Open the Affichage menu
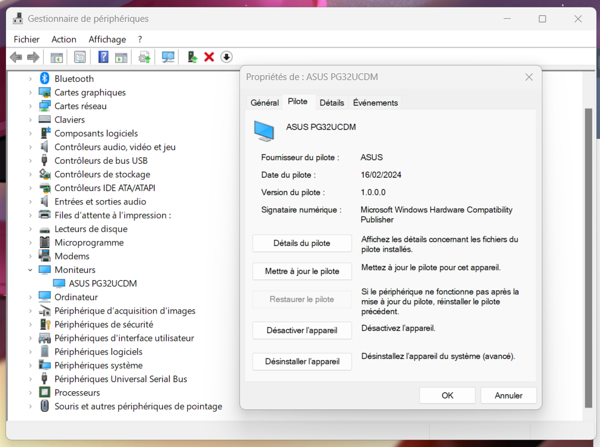The height and width of the screenshot is (447, 600). point(107,39)
